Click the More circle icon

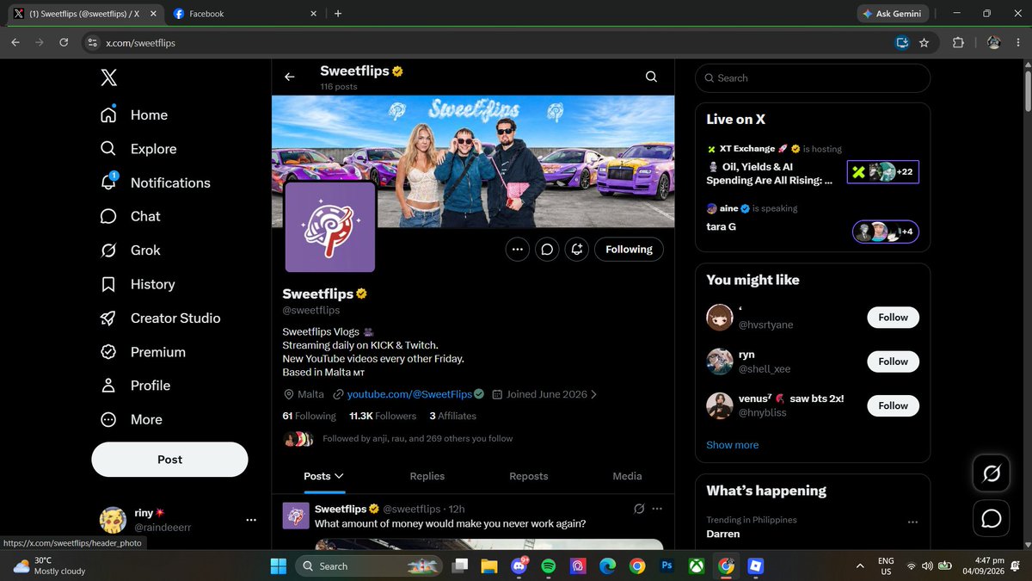[108, 419]
